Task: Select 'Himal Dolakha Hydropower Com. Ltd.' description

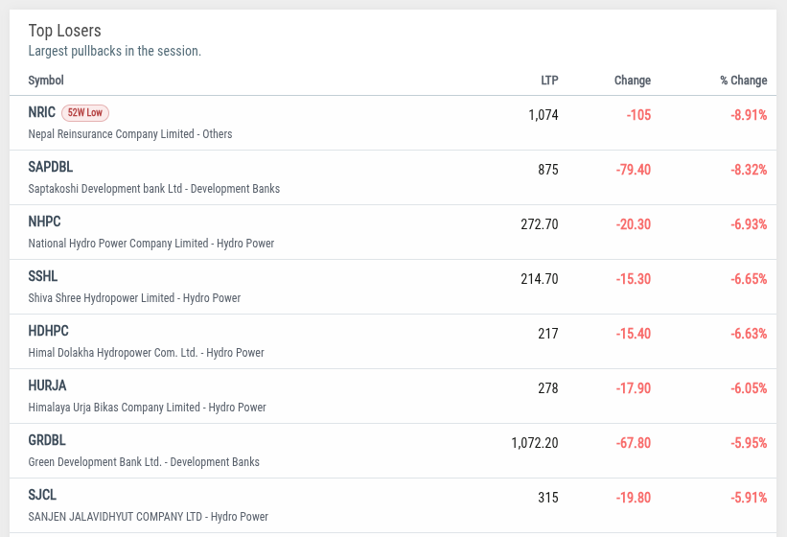Action: click(x=112, y=353)
